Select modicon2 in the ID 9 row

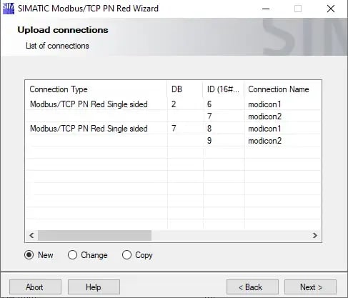click(265, 141)
